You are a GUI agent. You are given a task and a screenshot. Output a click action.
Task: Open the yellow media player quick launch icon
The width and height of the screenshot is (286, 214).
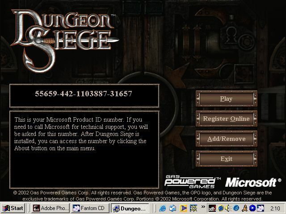pos(183,208)
